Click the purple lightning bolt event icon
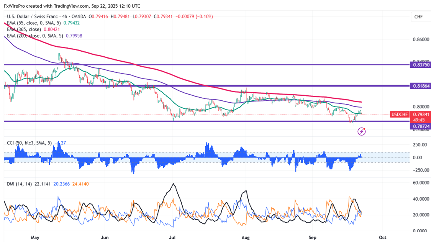 [x=361, y=131]
